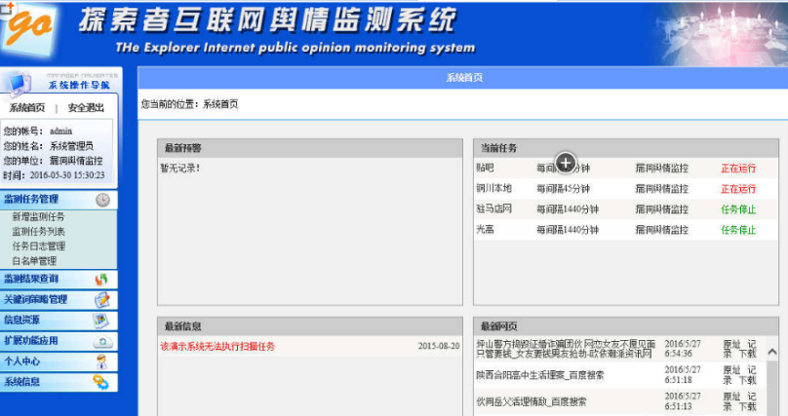Expand the 监测任务管理 menu section

(59, 199)
